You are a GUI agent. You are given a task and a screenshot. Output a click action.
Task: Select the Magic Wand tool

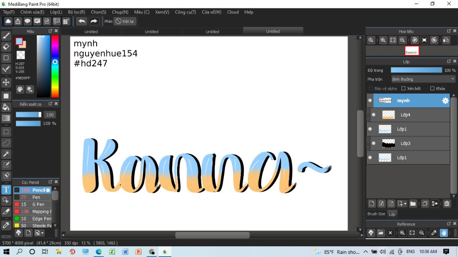point(6,154)
